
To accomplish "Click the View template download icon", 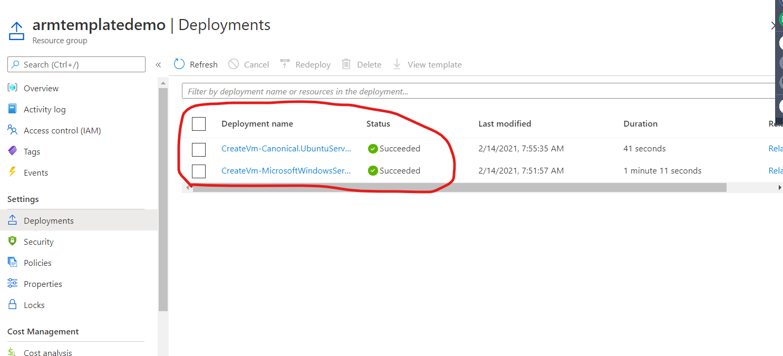I will click(397, 64).
